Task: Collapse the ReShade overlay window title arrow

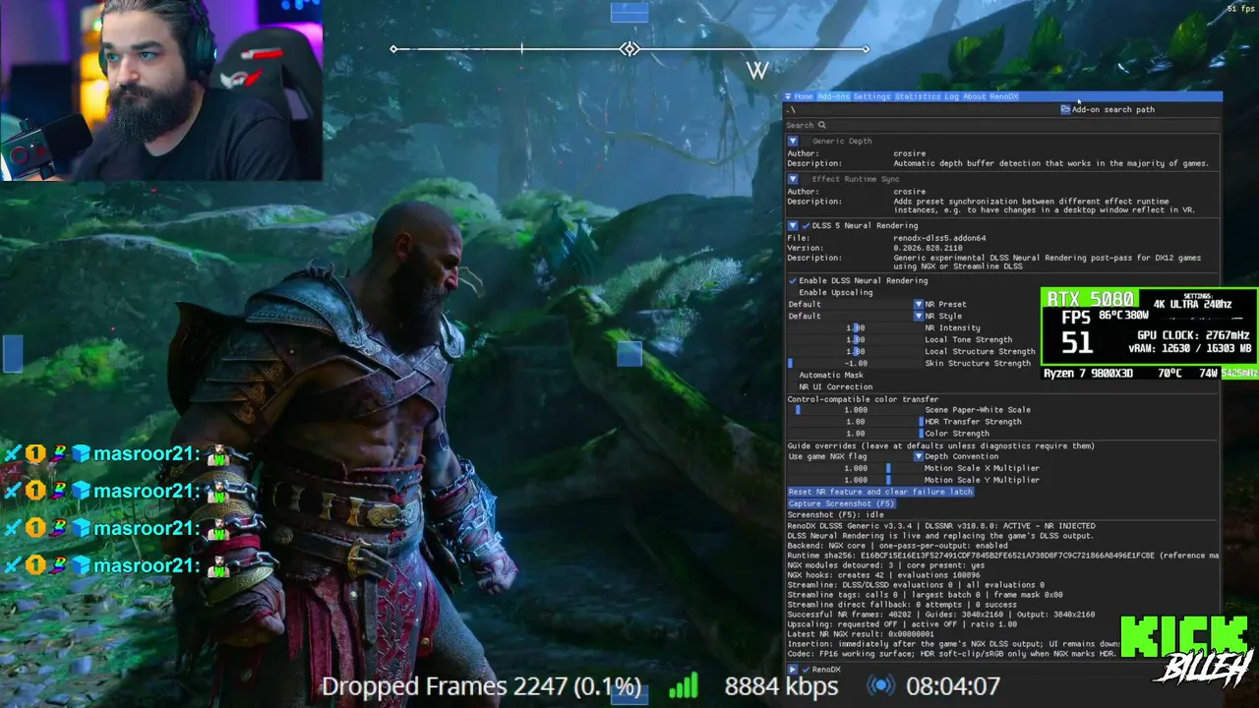Action: point(788,96)
